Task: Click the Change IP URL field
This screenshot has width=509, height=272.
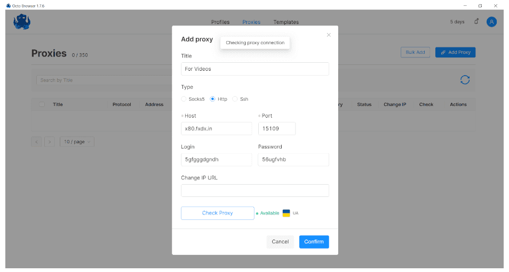Action: [255, 191]
